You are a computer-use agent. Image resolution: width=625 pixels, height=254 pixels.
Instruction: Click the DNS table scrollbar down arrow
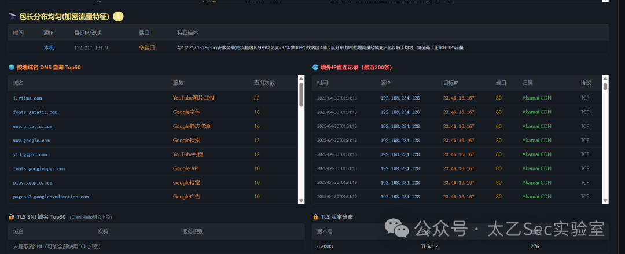click(x=302, y=201)
